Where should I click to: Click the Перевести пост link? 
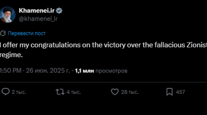[27, 33]
